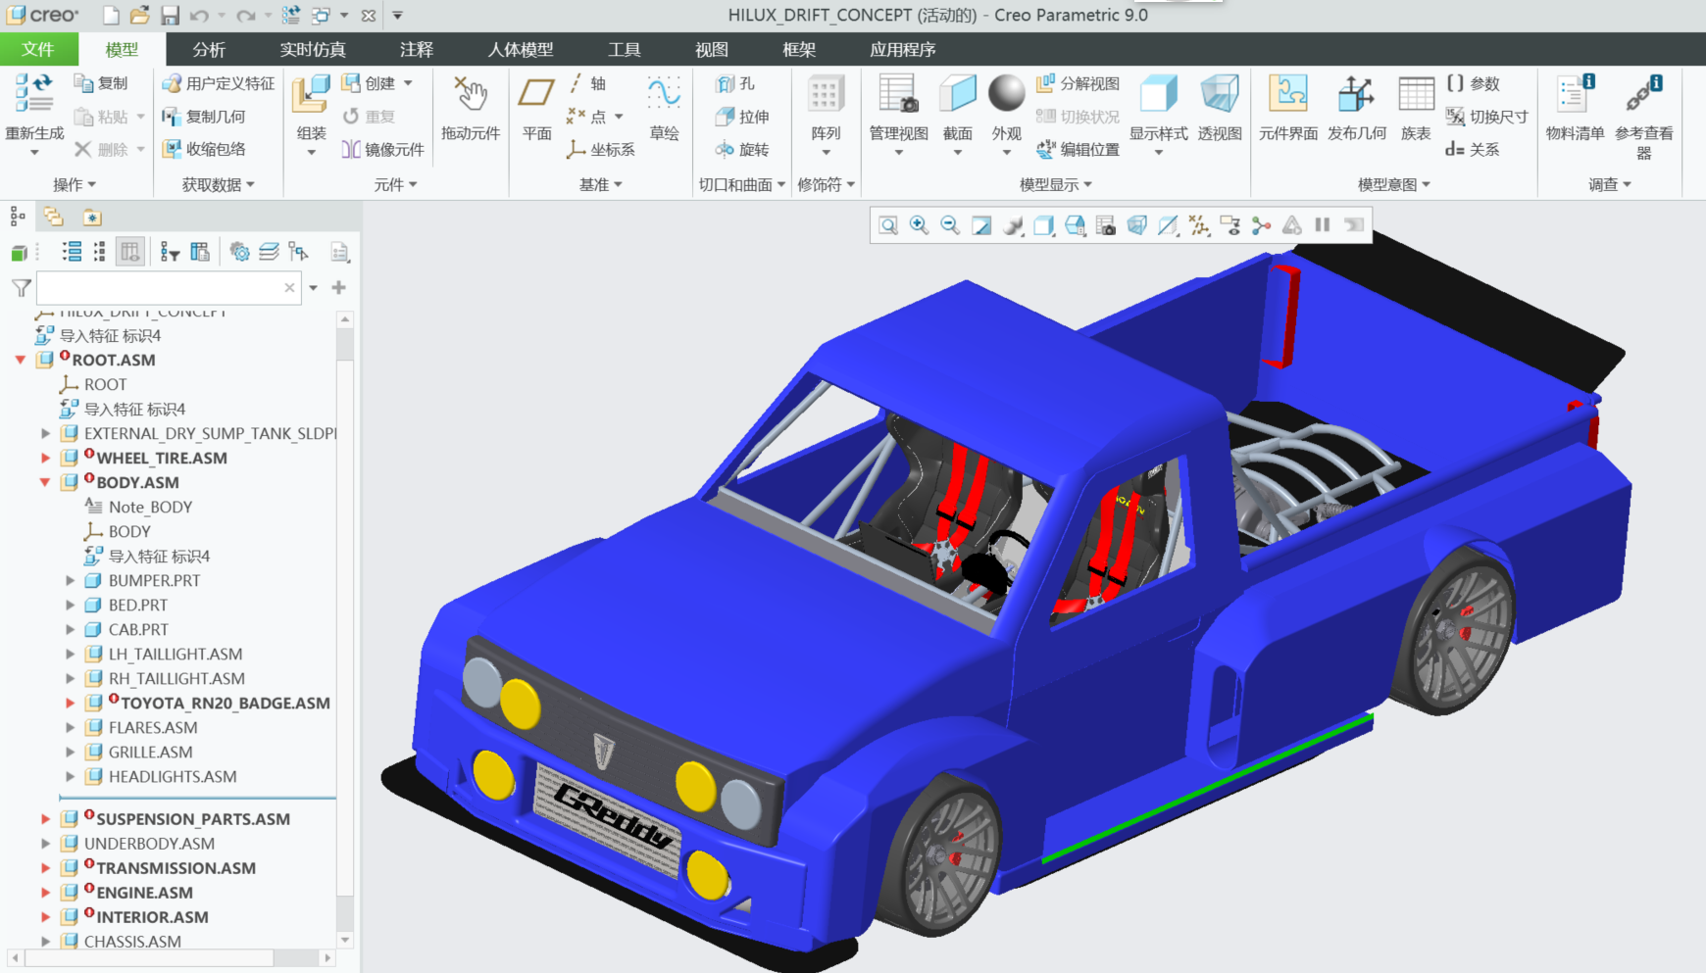Click the New file icon

[112, 15]
